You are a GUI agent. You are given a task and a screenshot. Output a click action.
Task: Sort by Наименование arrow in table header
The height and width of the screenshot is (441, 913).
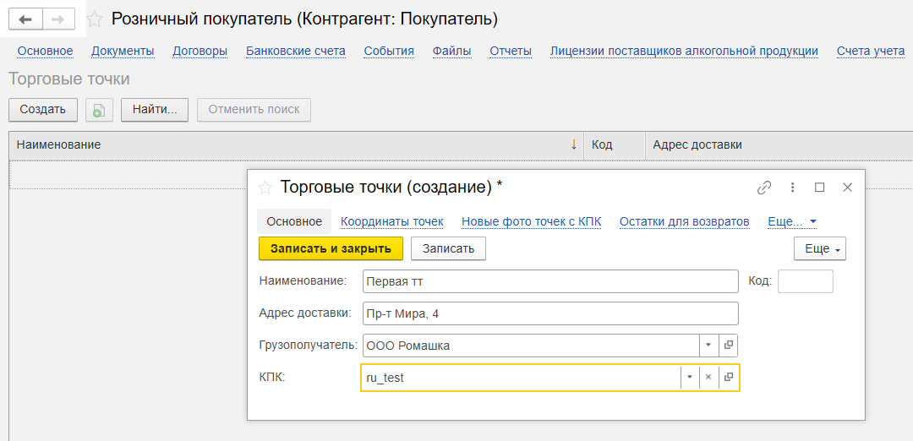coord(574,144)
